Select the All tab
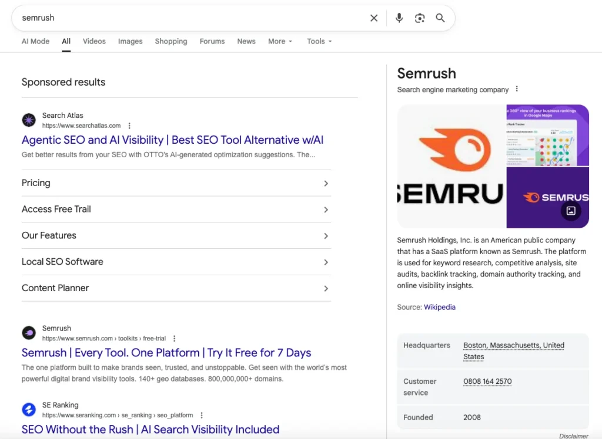 [66, 42]
